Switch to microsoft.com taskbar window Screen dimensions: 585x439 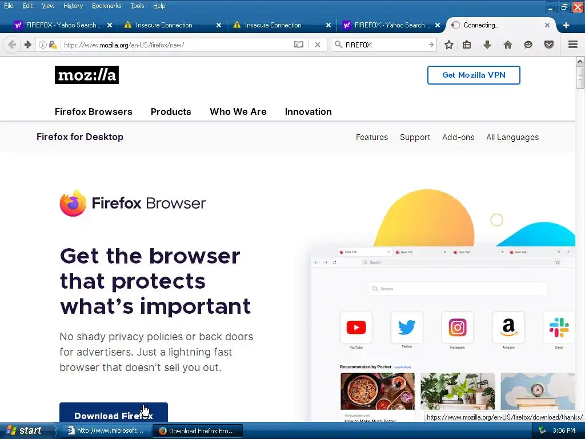tap(106, 431)
